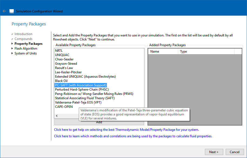Click arrow beside System of Units
This screenshot has height=158, width=247.
[x=12, y=53]
